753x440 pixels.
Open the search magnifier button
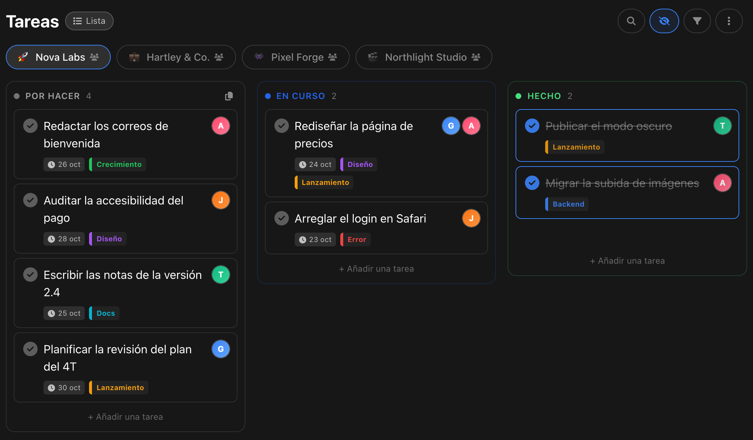(631, 21)
